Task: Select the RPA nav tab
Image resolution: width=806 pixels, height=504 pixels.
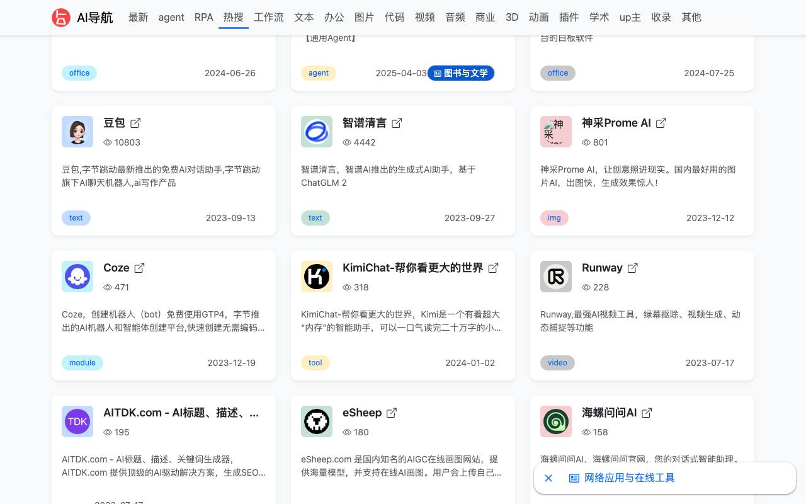Action: coord(204,18)
